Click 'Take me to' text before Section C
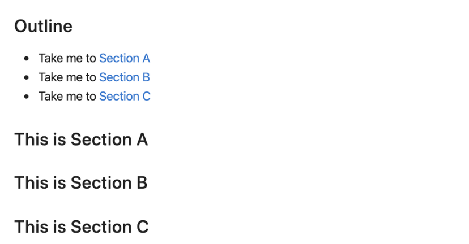 click(x=67, y=97)
